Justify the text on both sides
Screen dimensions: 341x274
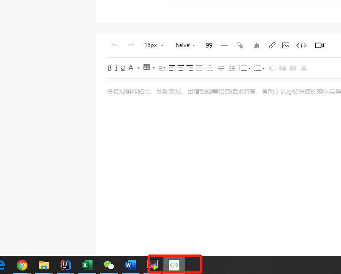[199, 68]
